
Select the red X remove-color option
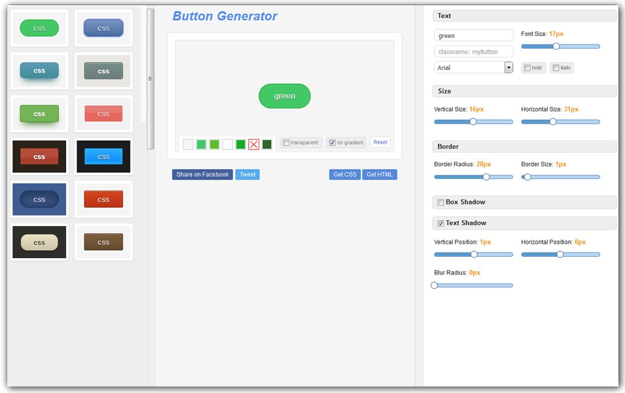pyautogui.click(x=254, y=143)
